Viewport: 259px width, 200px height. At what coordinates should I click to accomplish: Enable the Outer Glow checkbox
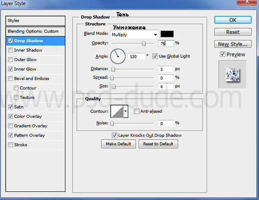pos(10,60)
